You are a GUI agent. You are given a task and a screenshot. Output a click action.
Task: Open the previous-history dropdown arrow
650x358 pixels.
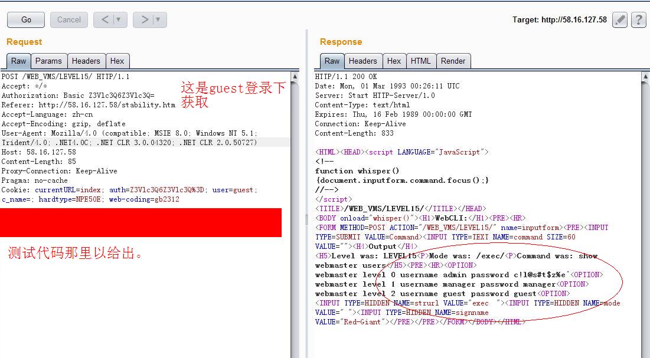point(119,20)
